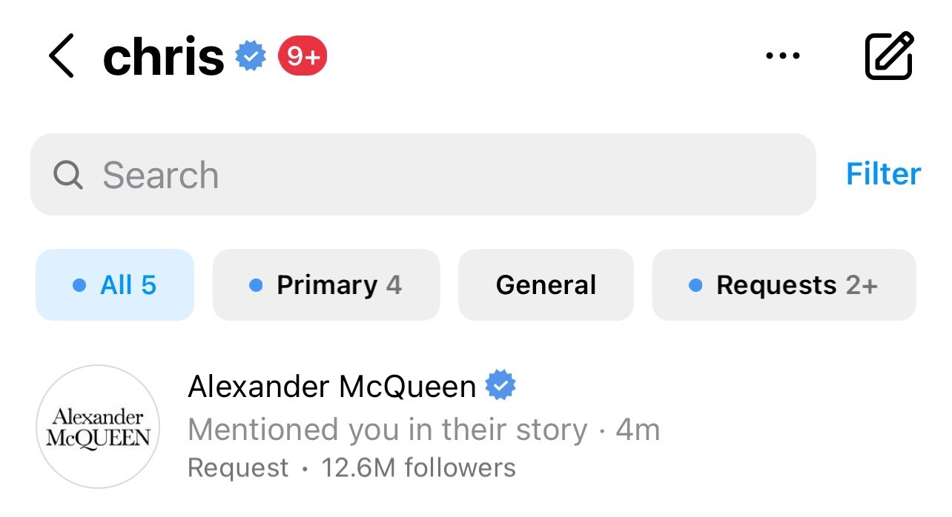Open the Filter options

coord(883,174)
